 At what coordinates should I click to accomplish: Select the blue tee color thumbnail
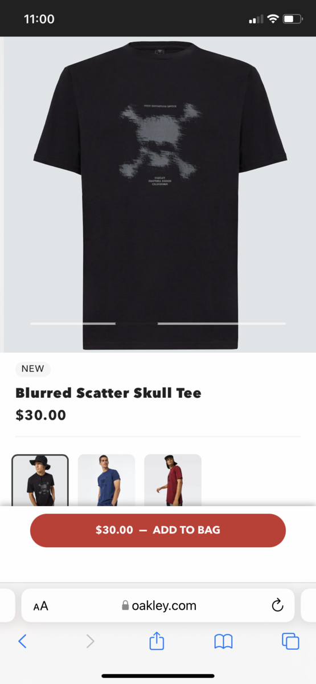[106, 480]
